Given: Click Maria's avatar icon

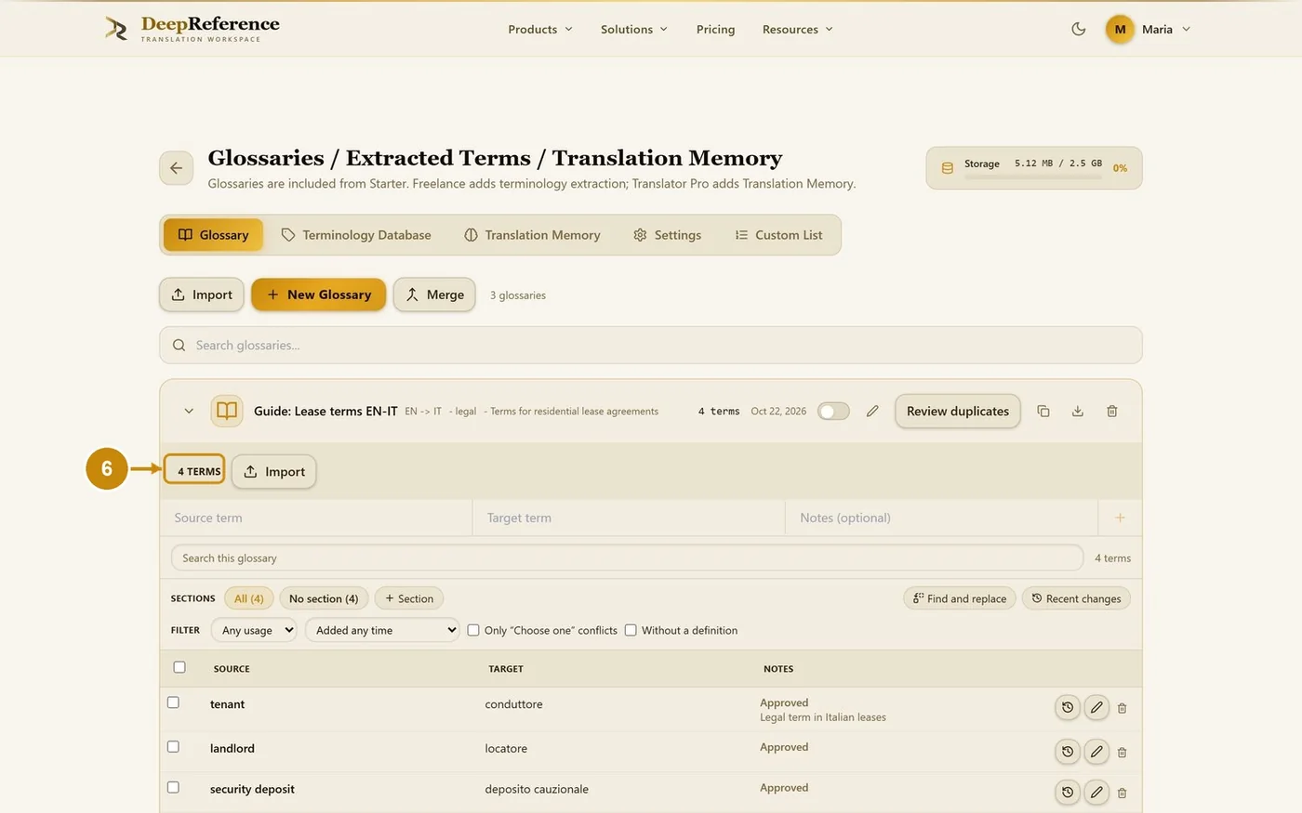Looking at the screenshot, I should [x=1120, y=29].
